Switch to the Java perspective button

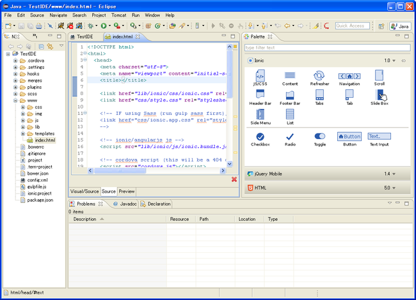click(x=400, y=26)
